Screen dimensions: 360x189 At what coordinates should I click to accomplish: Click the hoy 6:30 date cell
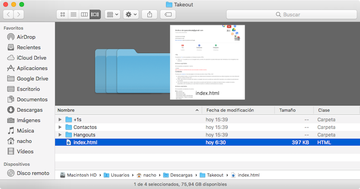tap(216, 142)
